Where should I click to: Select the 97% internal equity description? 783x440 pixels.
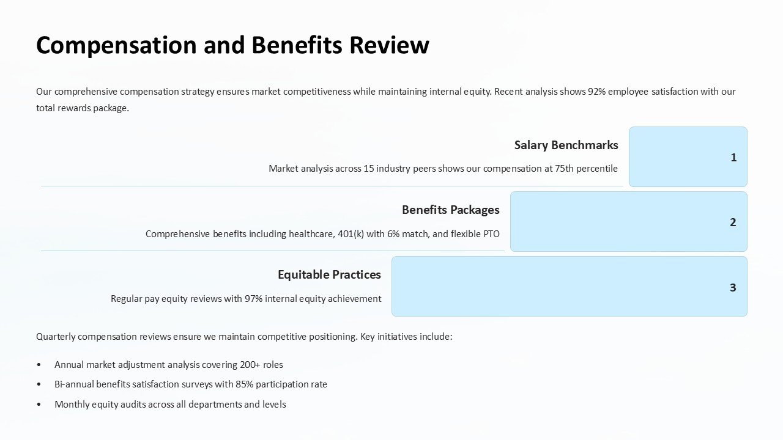[246, 299]
